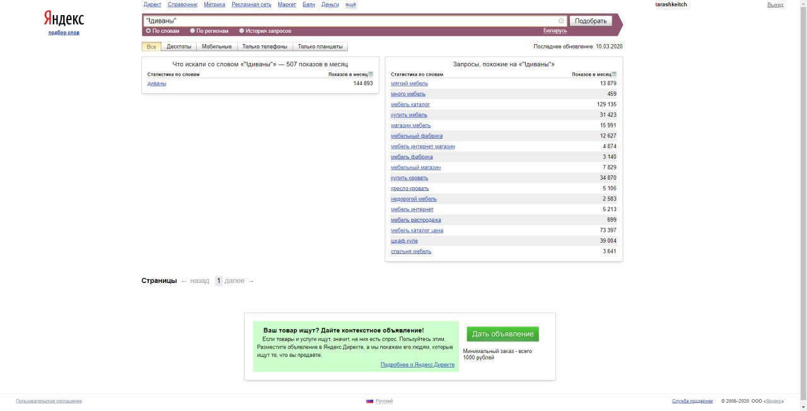The width and height of the screenshot is (807, 411).
Task: Open 'купить мебель' query link
Action: pyautogui.click(x=409, y=115)
